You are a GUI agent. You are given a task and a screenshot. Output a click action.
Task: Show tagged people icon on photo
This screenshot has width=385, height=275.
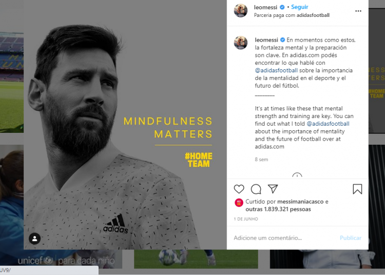tap(34, 239)
